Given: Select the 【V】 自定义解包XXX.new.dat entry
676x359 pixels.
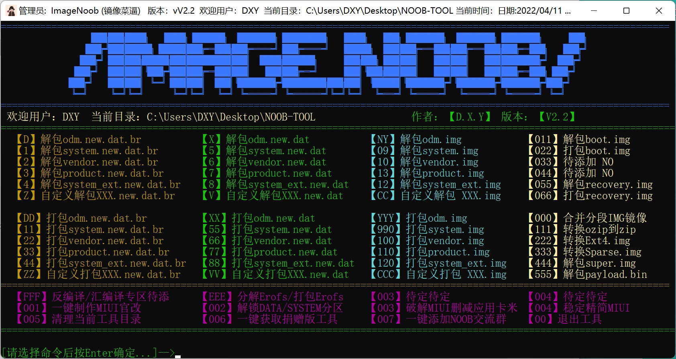Looking at the screenshot, I should 272,196.
